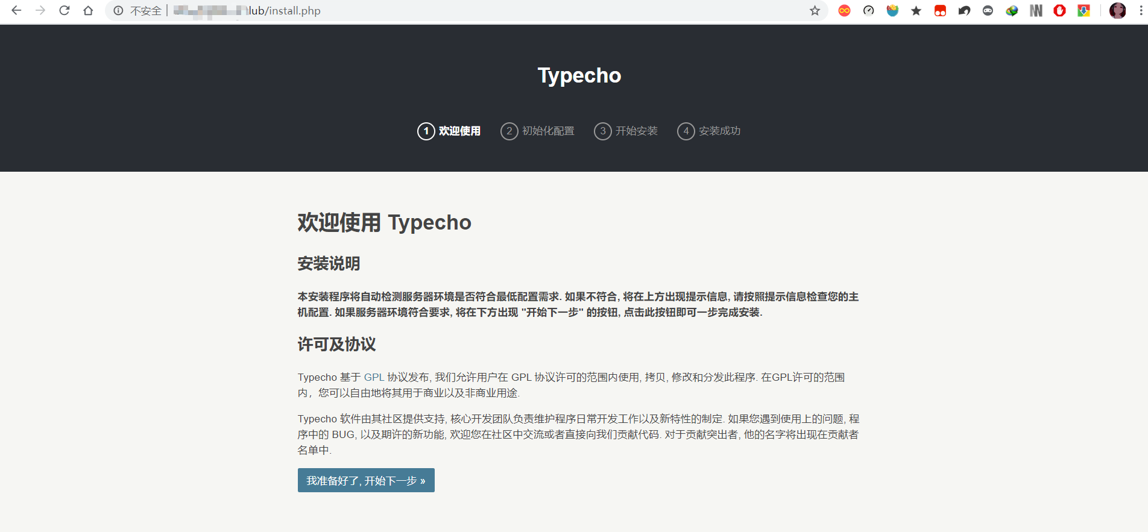This screenshot has width=1148, height=532.
Task: Open the browser profile avatar
Action: [x=1117, y=10]
